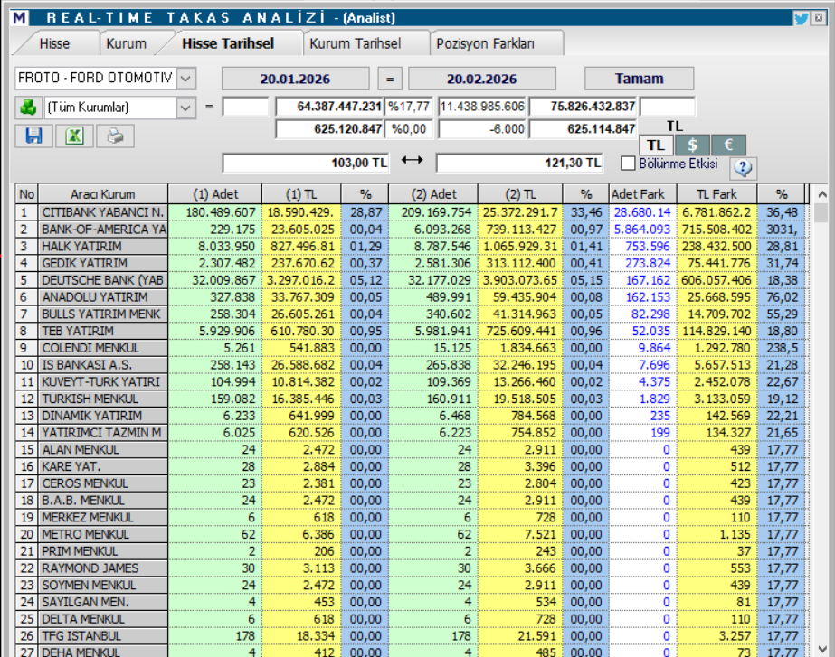
Task: Click the table's scrollbar up arrow
Action: point(821,193)
